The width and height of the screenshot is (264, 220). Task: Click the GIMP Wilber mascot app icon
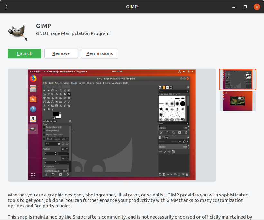(18, 33)
